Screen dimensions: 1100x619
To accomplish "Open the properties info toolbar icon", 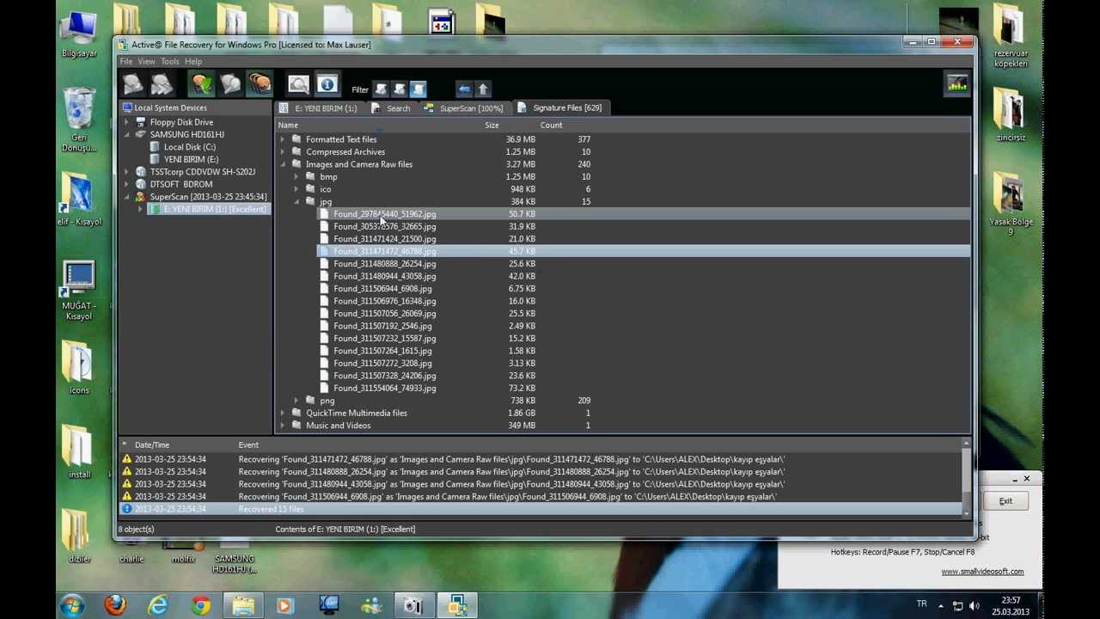I will click(x=327, y=83).
